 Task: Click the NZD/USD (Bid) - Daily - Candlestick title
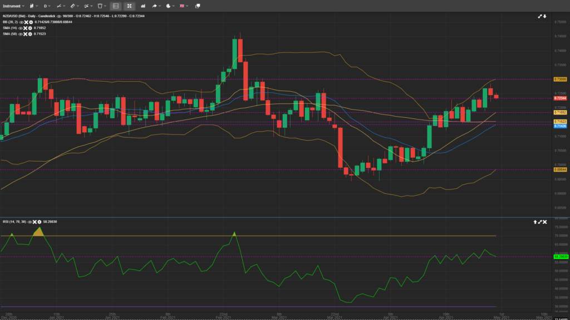coord(29,16)
